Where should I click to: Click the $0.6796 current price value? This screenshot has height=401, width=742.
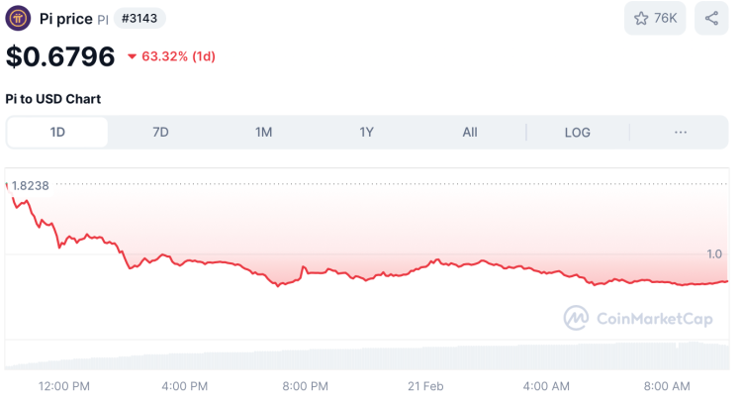[60, 56]
